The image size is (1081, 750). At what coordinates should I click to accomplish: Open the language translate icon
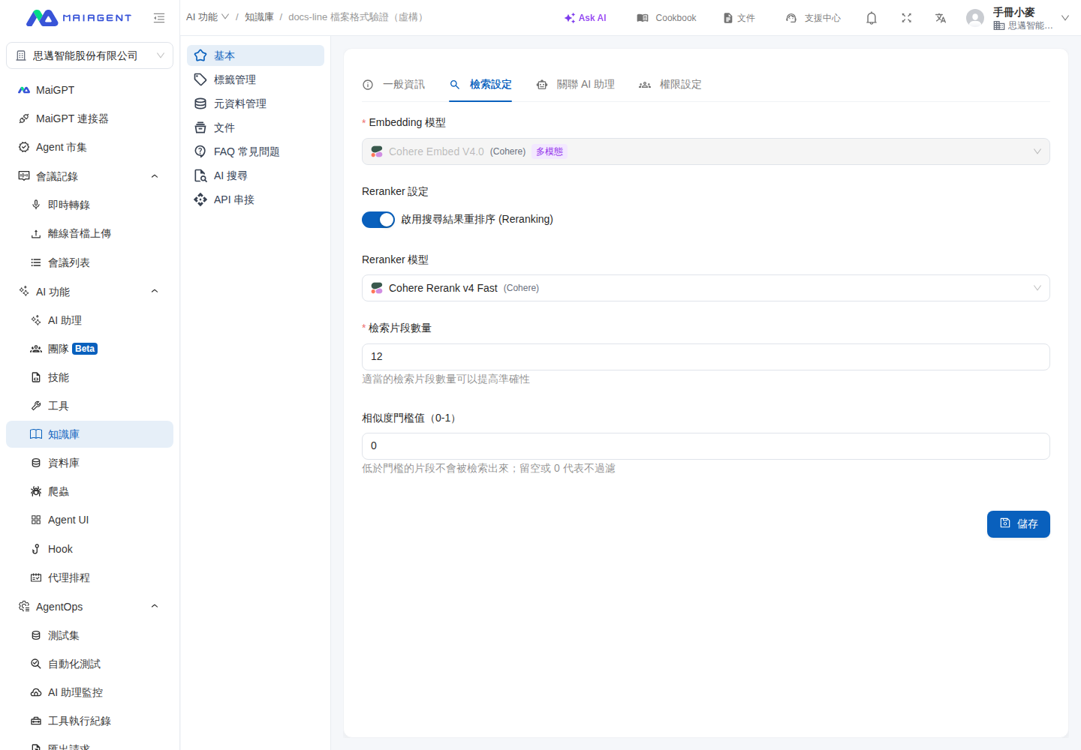tap(941, 18)
